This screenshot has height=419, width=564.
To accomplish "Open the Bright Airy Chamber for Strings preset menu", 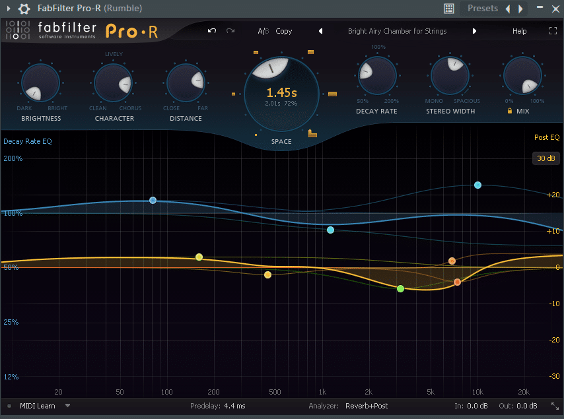I will point(397,31).
